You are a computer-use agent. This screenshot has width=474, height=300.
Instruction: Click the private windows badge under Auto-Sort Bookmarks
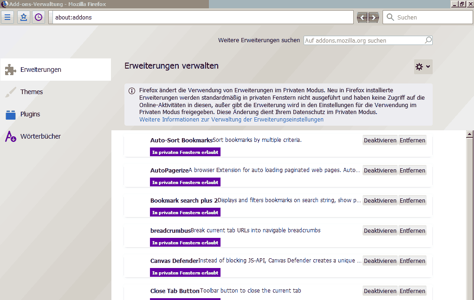(185, 152)
